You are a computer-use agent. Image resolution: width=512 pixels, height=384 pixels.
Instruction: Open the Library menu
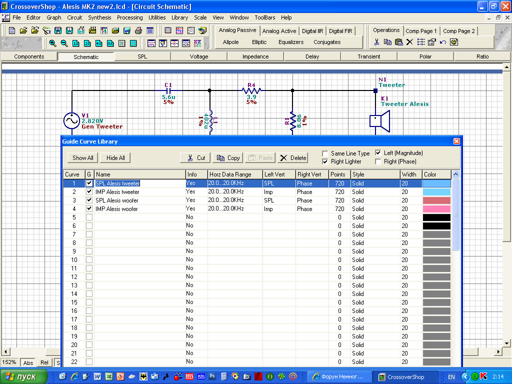pyautogui.click(x=179, y=17)
